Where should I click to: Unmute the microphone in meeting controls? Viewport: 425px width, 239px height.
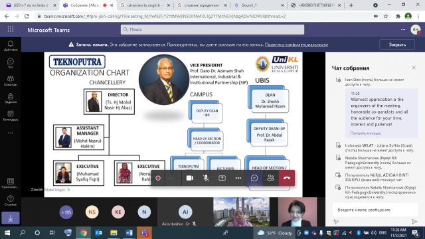tap(206, 178)
